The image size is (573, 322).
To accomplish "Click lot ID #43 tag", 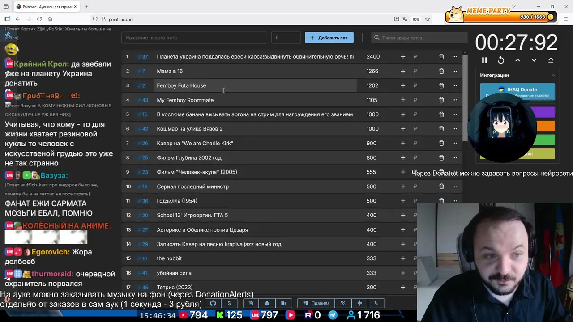I will point(143,100).
